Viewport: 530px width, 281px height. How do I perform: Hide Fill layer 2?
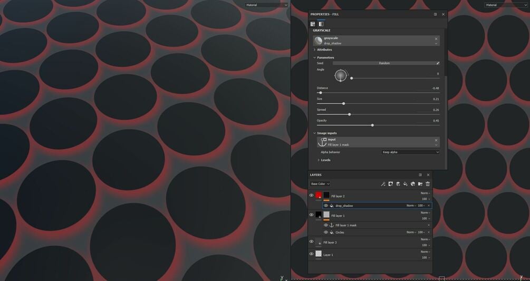[x=311, y=195]
